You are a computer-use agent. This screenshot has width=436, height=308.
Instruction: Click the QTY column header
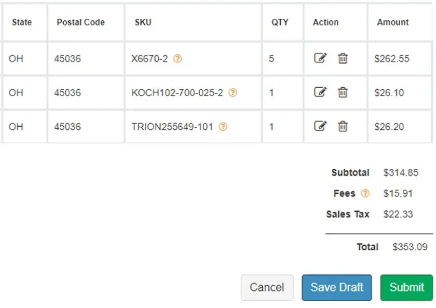280,22
